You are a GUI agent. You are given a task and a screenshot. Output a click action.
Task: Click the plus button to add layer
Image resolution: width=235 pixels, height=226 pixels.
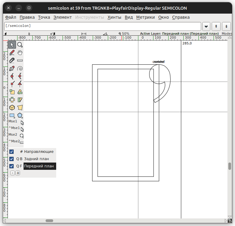click(18, 173)
